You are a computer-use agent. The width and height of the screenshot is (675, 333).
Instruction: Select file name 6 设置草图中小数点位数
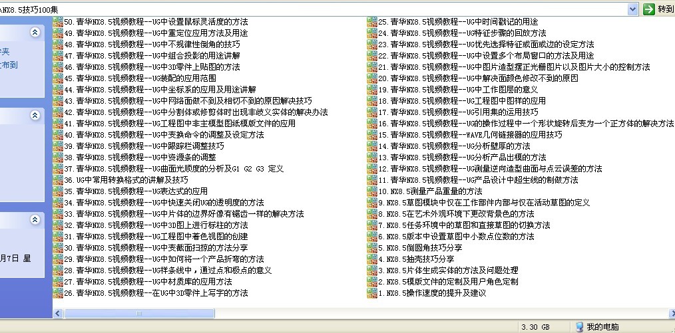point(456,237)
